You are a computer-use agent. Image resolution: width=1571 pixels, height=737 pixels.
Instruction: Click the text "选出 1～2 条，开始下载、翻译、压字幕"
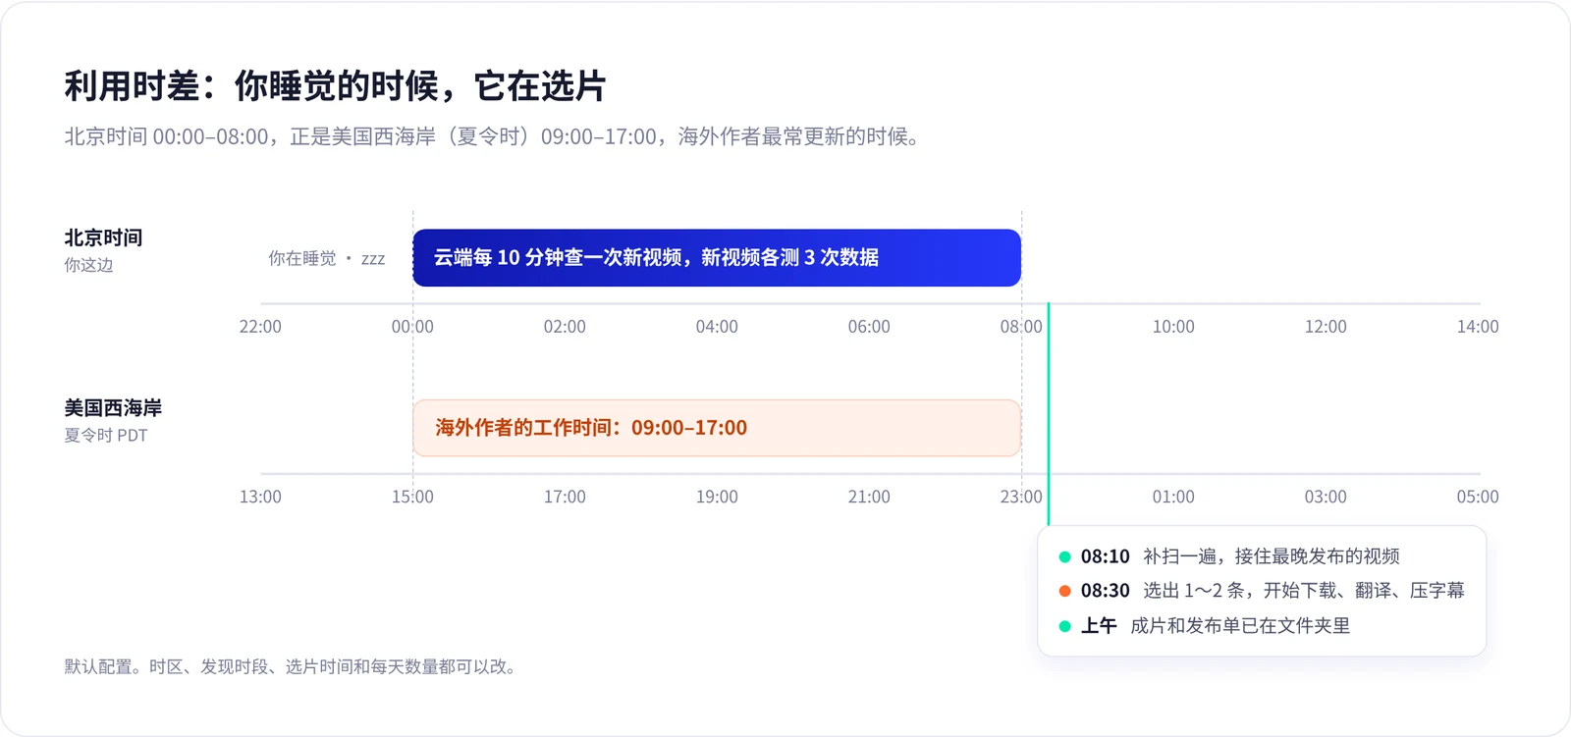coord(1304,591)
